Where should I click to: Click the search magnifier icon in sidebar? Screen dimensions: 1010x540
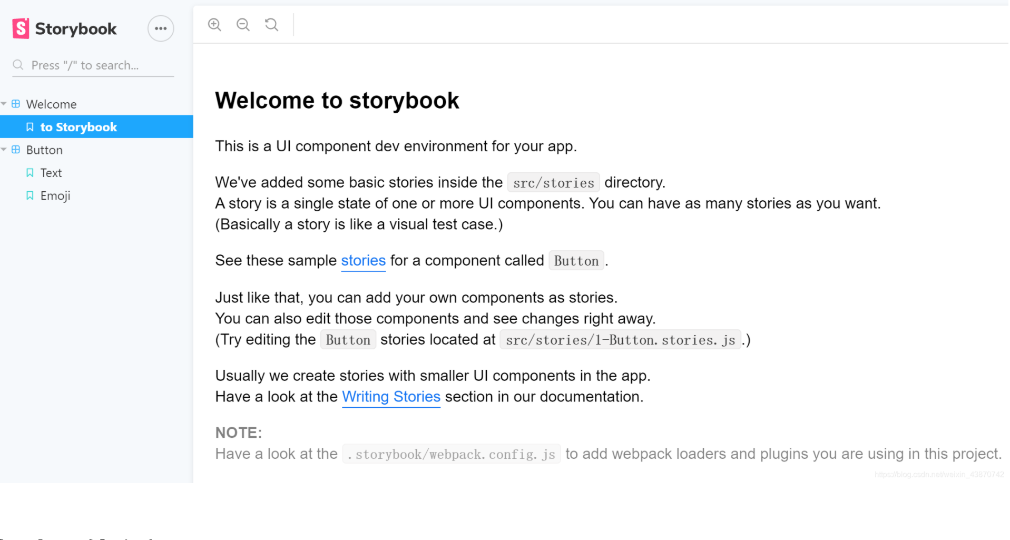(x=18, y=65)
